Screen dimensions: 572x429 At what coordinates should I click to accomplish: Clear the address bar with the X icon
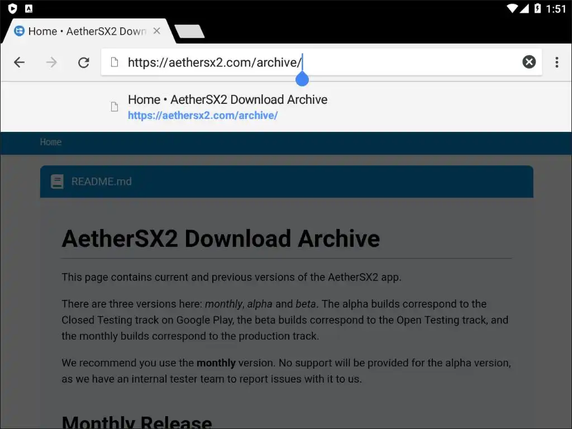pyautogui.click(x=529, y=62)
